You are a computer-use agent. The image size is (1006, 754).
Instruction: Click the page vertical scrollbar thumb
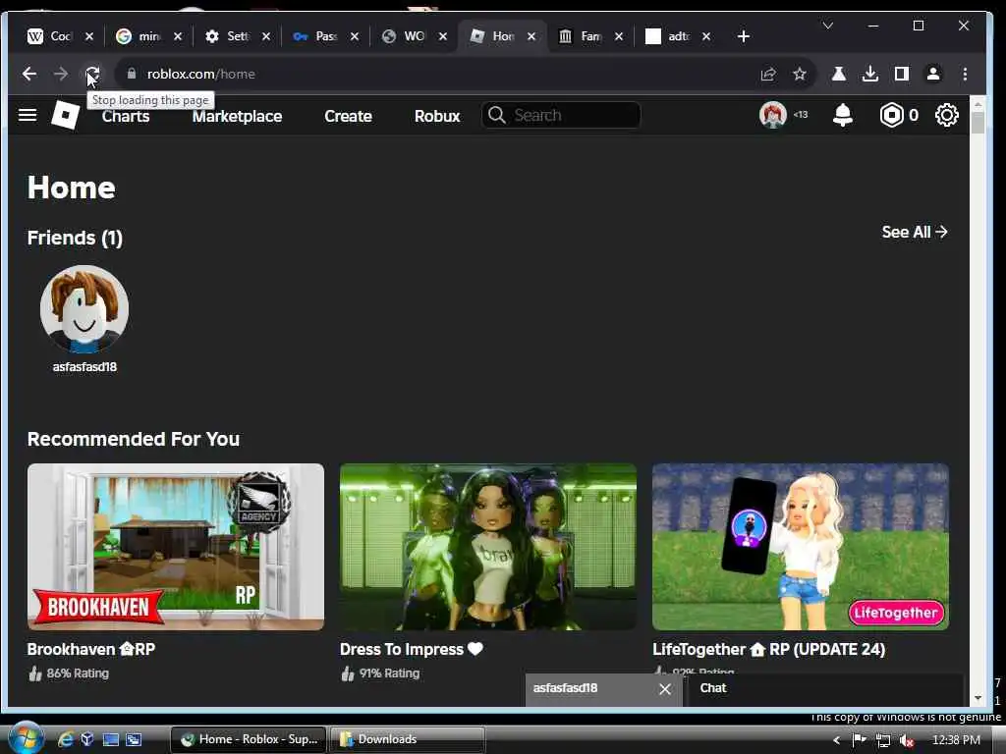pyautogui.click(x=978, y=122)
